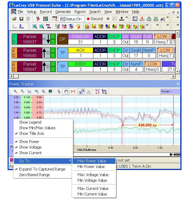Click the trace view scroll down arrow
The height and width of the screenshot is (199, 183).
[x=177, y=72]
